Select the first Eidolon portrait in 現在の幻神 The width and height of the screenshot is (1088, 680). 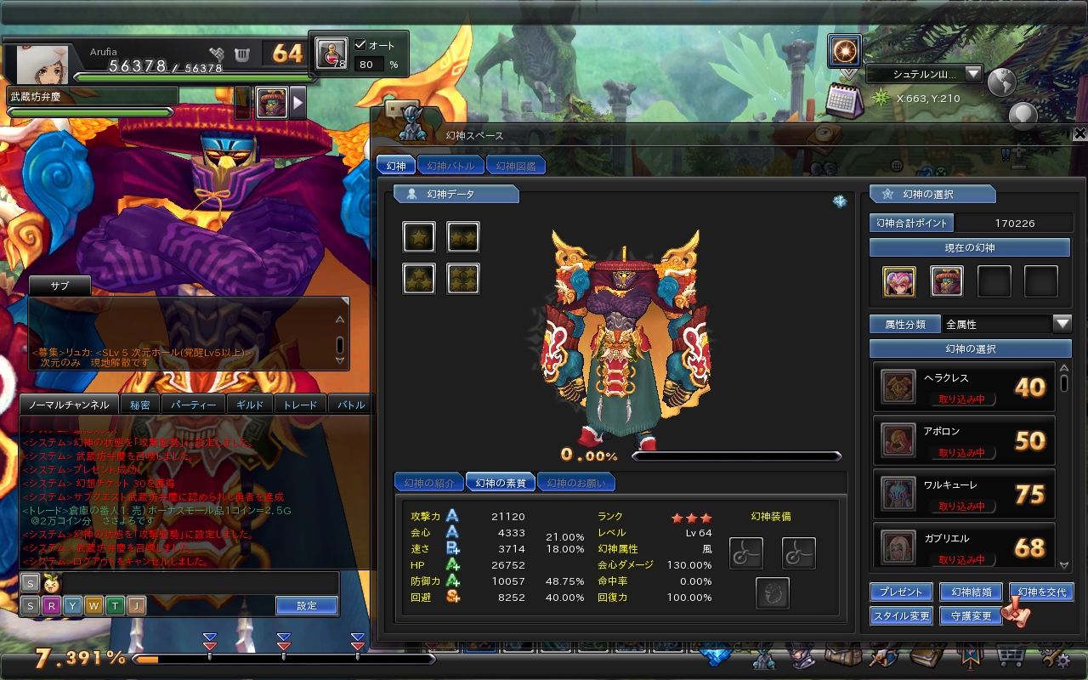point(899,281)
